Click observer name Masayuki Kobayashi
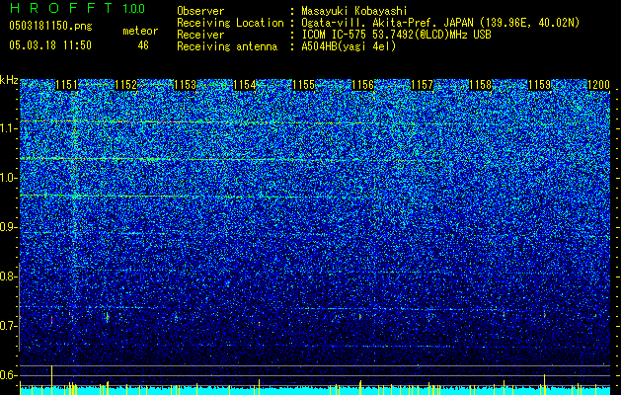Screen dimensions: 621x395 click(354, 11)
